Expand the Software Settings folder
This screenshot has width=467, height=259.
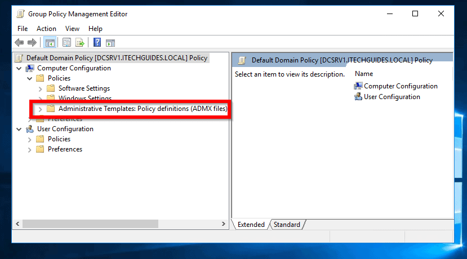click(x=40, y=88)
